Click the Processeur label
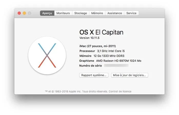Image resolution: width=179 pixels, height=115 pixels. (87, 51)
